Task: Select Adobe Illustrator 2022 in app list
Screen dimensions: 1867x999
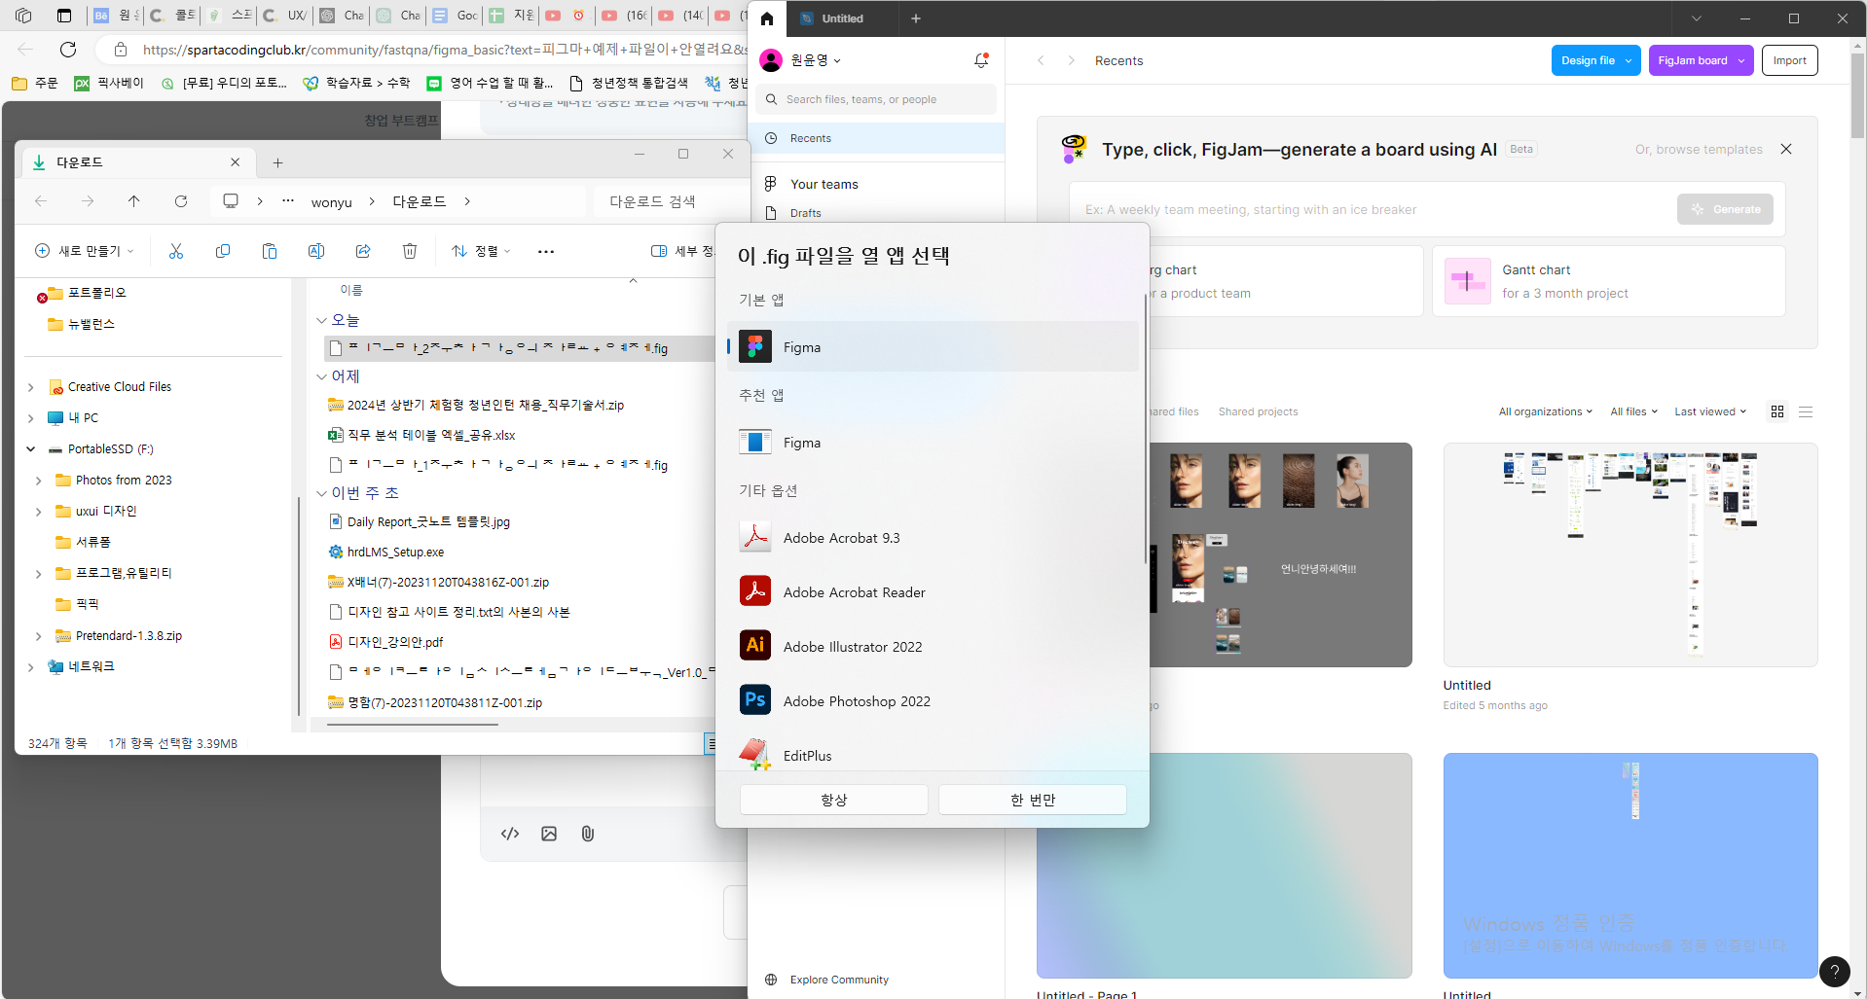Action: pyautogui.click(x=933, y=646)
